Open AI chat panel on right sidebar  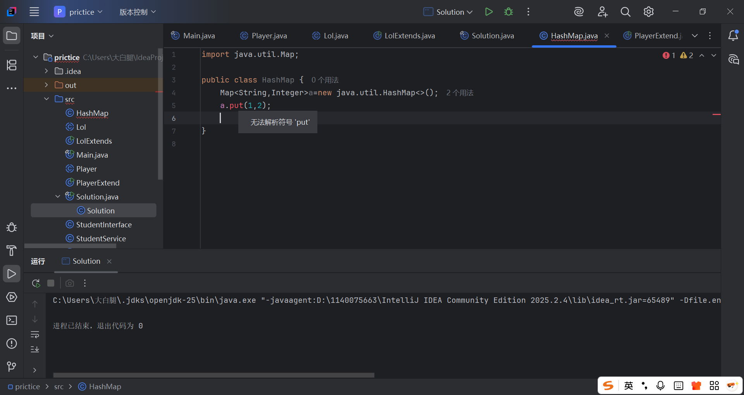click(x=733, y=59)
